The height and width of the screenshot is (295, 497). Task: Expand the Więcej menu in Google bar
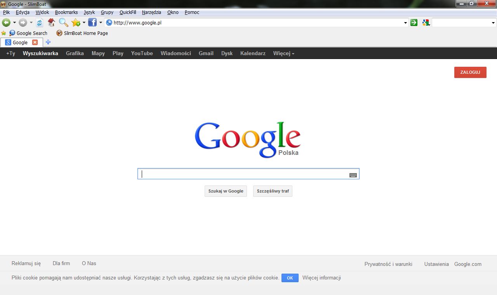(x=283, y=53)
